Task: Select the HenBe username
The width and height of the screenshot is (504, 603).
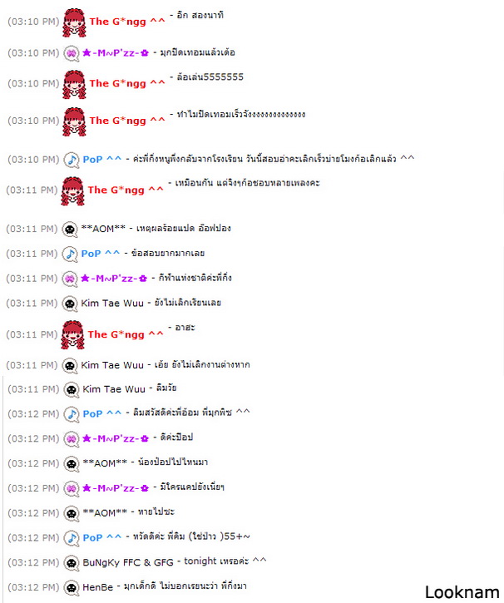Action: pos(97,587)
